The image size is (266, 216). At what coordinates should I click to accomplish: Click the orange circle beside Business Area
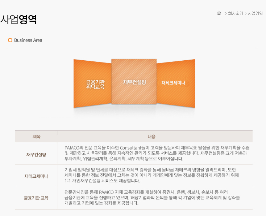(x=10, y=40)
